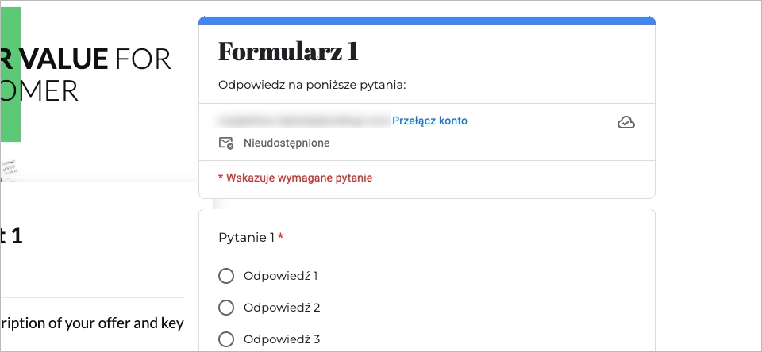Click the cloud draft-saved icon
Screen dimensions: 762x352
pyautogui.click(x=626, y=122)
